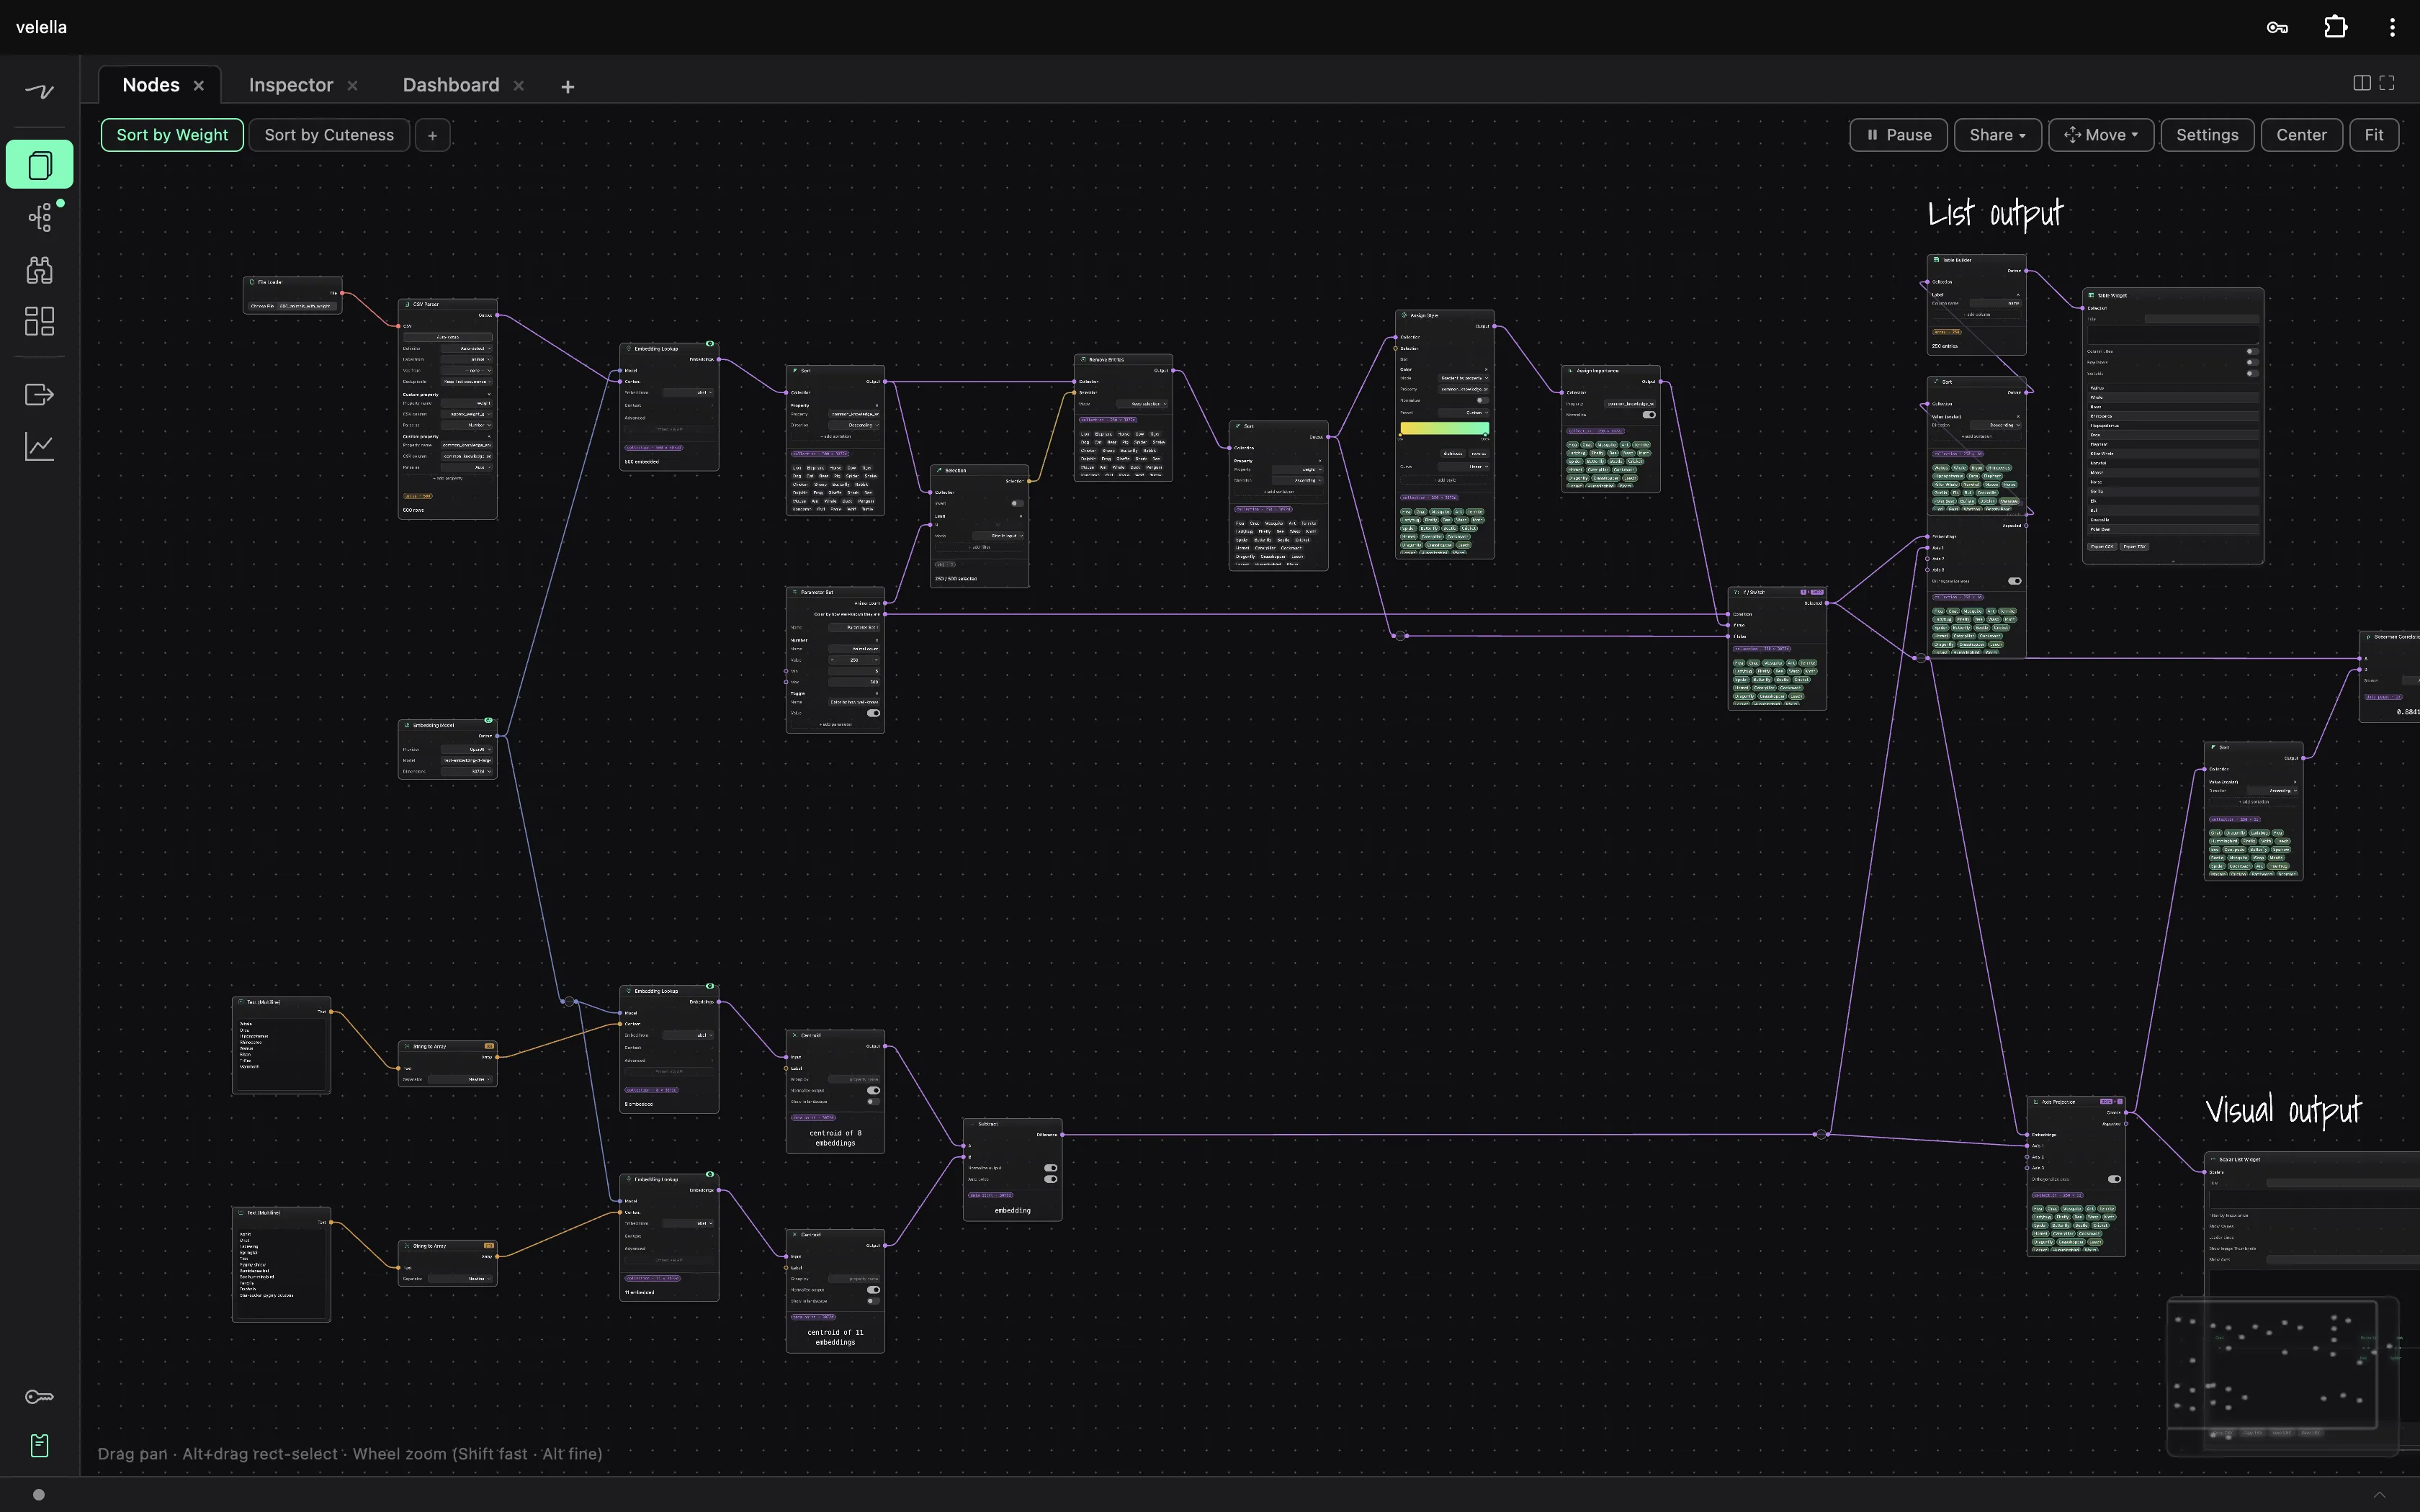Click the fullscreen expand icon
This screenshot has width=2420, height=1512.
2387,83
